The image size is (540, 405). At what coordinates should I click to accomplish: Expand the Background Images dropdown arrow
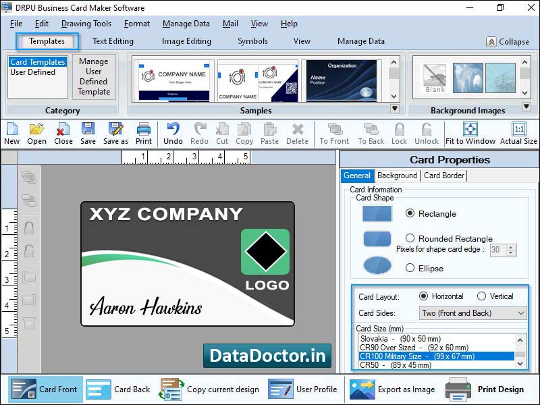click(x=526, y=106)
